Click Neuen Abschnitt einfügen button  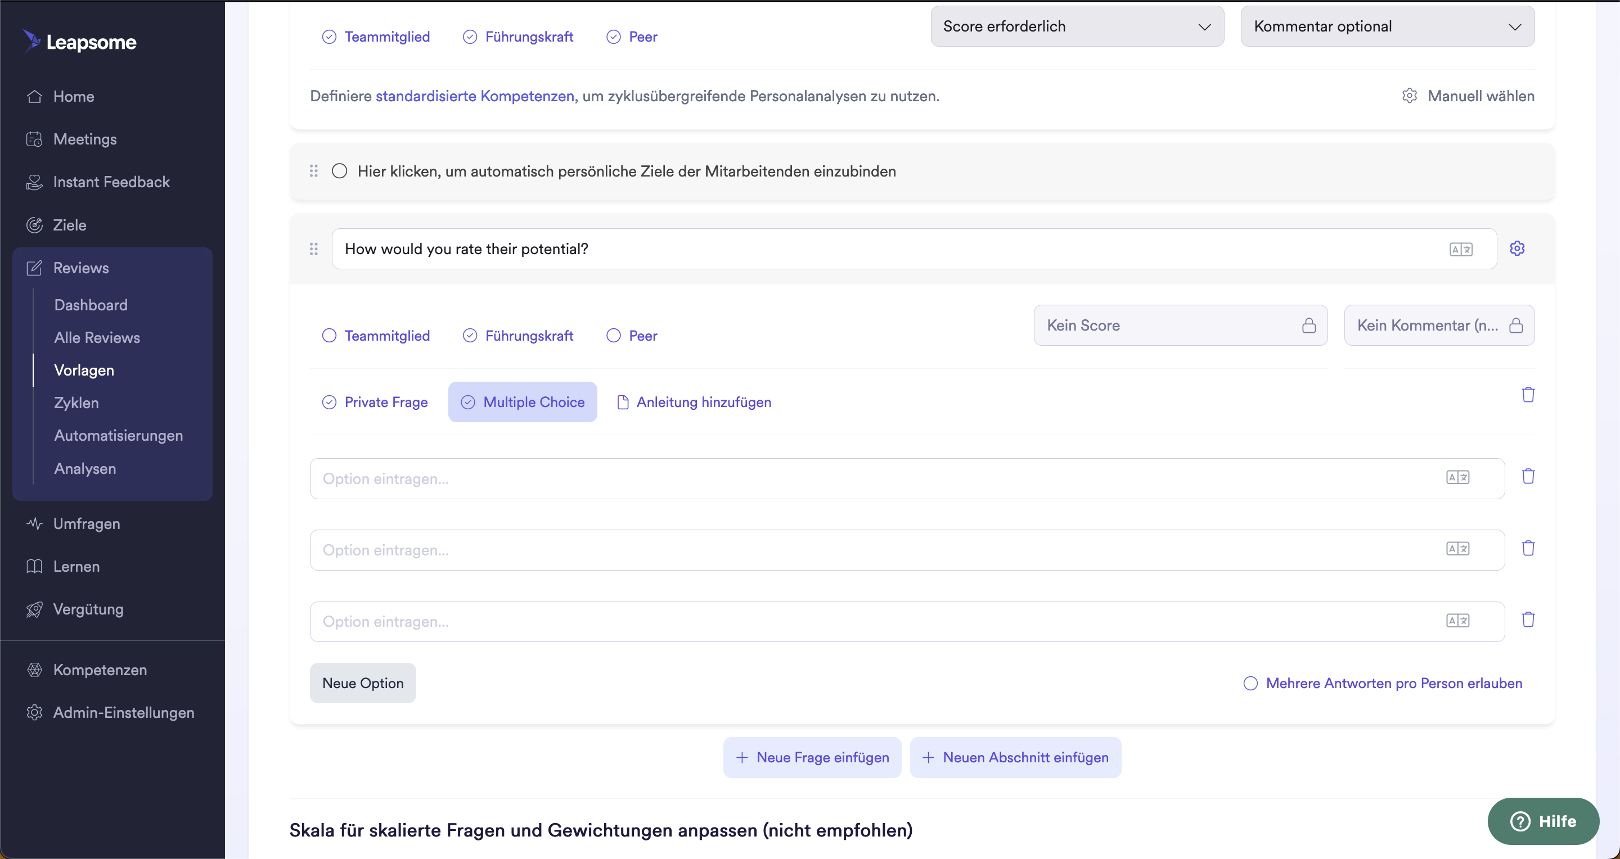(1015, 757)
